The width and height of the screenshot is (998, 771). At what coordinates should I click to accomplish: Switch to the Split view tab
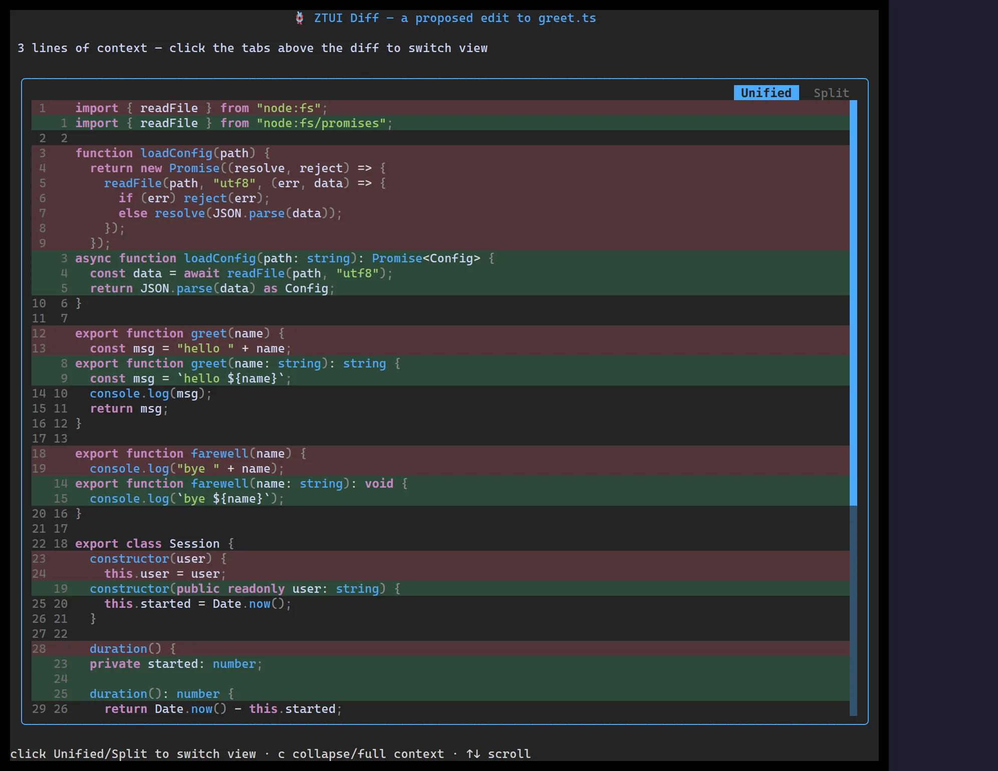831,93
